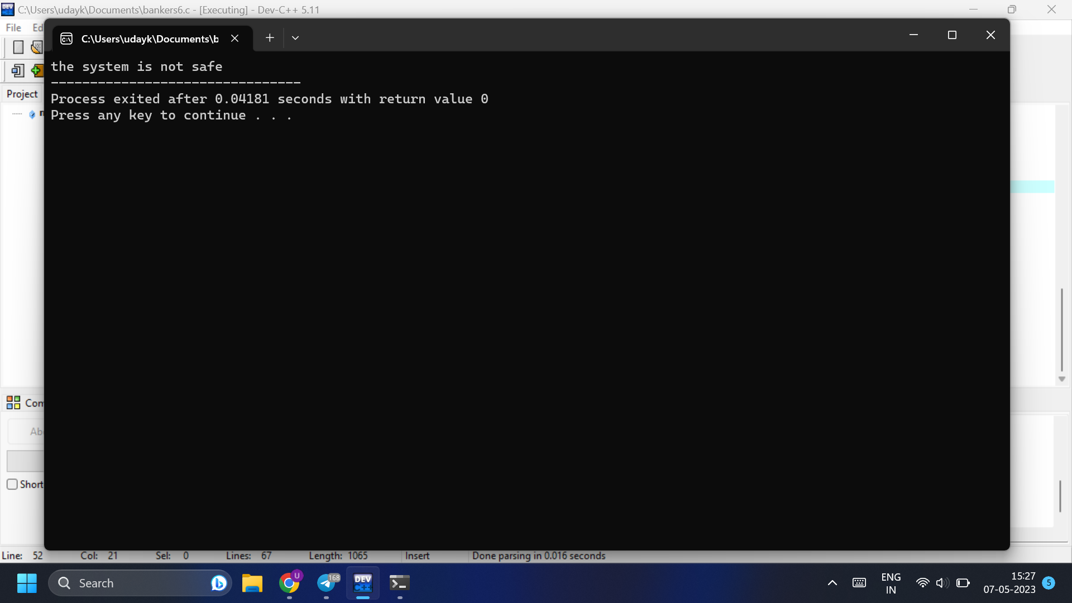Click the diamond node icon in the Project tree
Viewport: 1072px width, 603px height.
pyautogui.click(x=32, y=114)
